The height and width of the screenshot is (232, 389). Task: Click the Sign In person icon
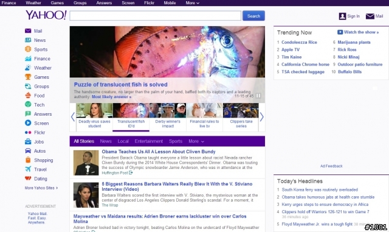[342, 16]
